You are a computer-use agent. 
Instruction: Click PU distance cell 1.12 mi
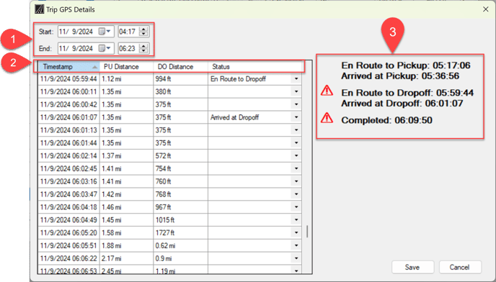coord(127,79)
